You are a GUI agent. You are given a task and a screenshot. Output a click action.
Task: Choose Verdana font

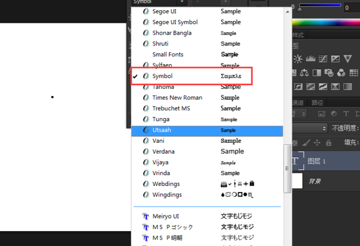coord(207,152)
